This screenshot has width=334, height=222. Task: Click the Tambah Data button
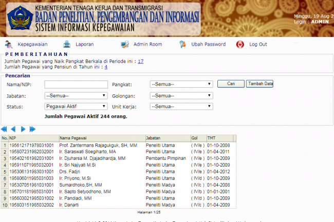pos(260,84)
